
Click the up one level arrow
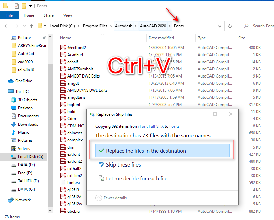[31, 26]
